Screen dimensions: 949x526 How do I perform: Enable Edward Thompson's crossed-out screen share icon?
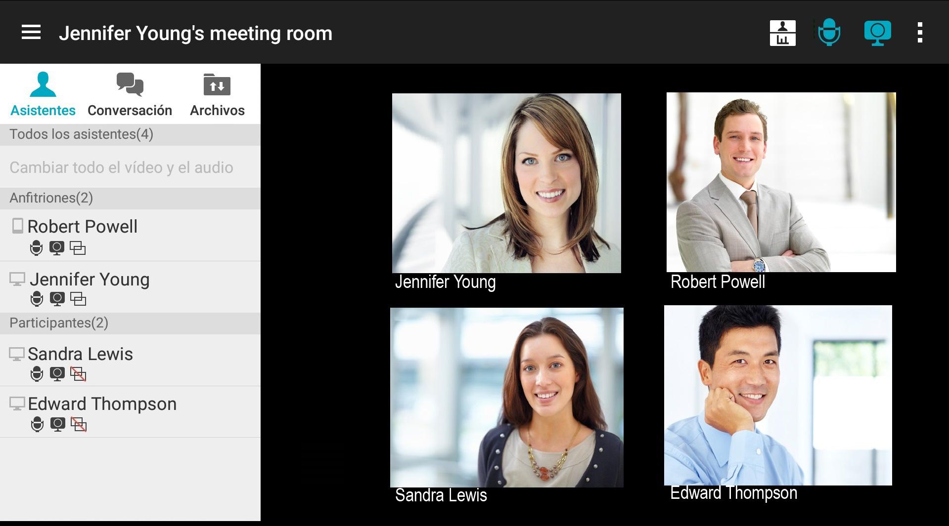[x=79, y=424]
